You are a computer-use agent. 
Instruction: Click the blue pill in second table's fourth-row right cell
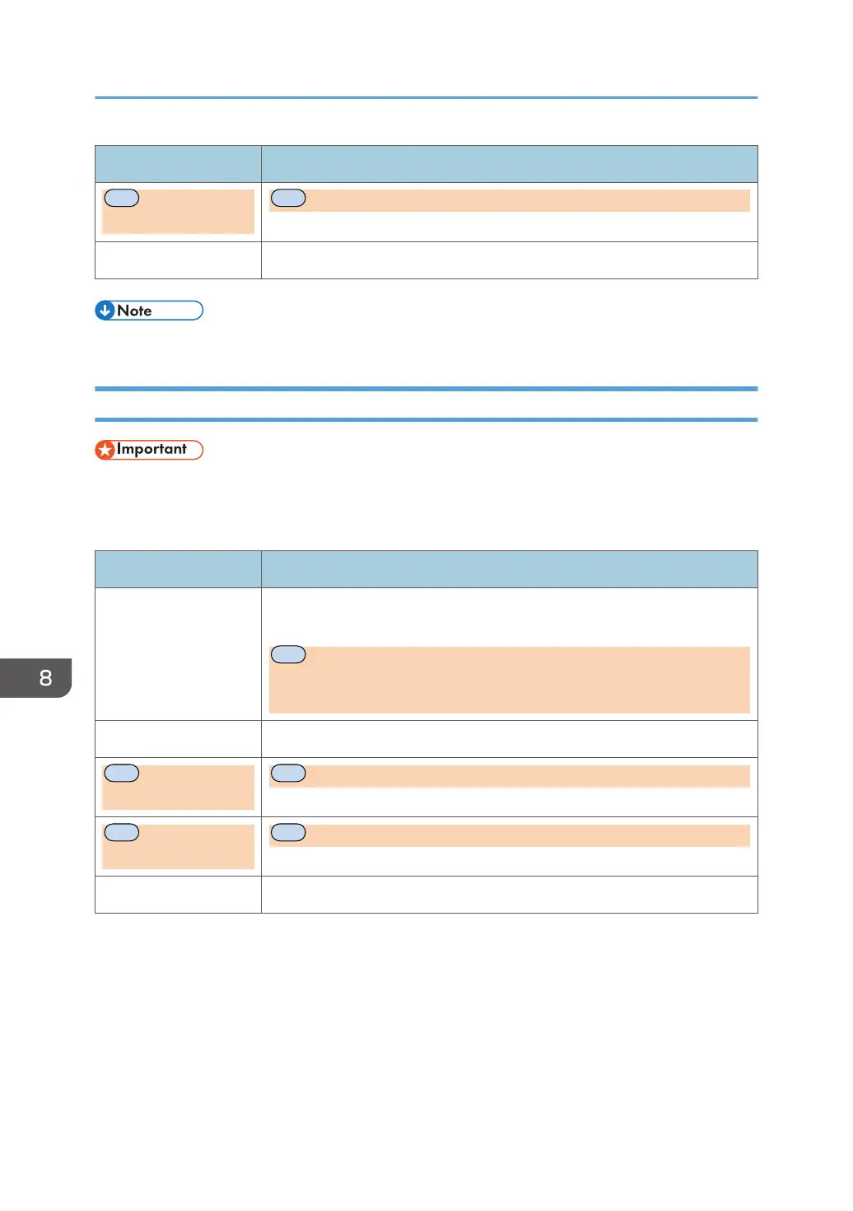click(x=288, y=832)
